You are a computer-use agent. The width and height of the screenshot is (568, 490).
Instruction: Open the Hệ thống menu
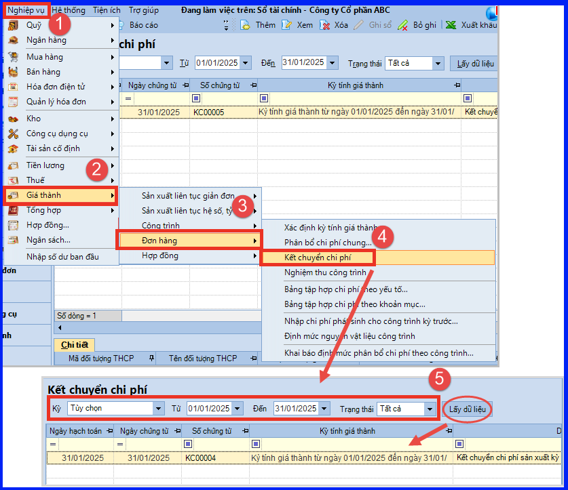tap(69, 10)
